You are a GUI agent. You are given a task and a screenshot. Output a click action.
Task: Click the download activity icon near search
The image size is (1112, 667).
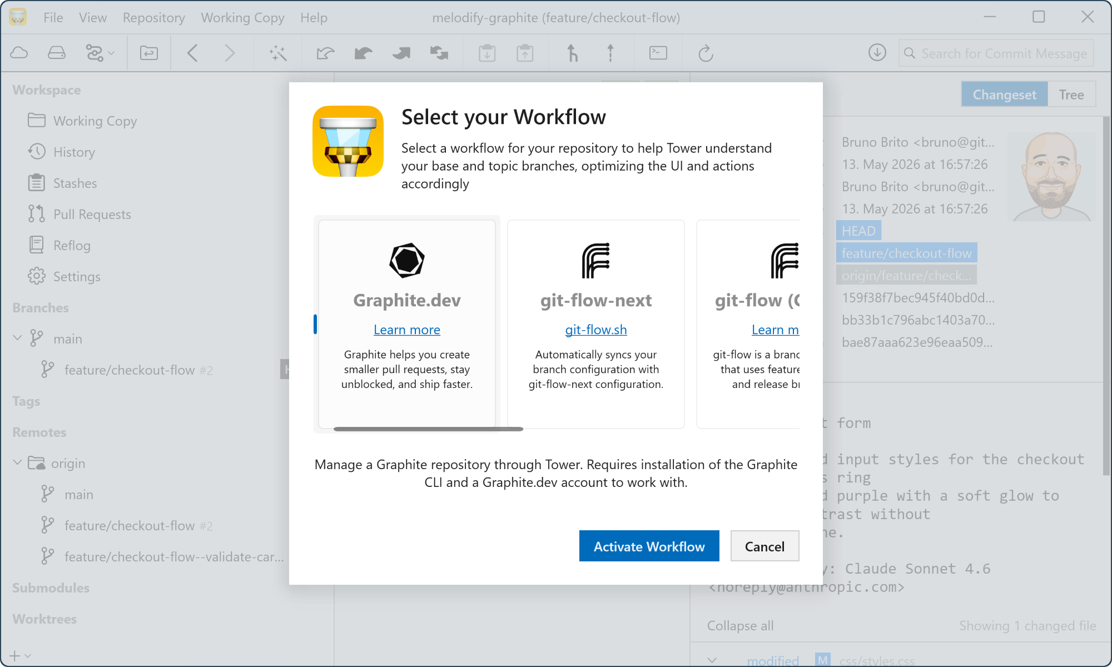tap(877, 53)
